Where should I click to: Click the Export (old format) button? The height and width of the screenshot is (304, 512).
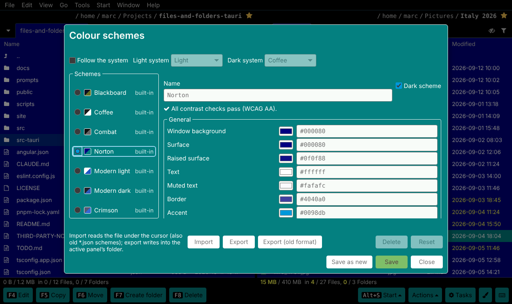(x=290, y=242)
